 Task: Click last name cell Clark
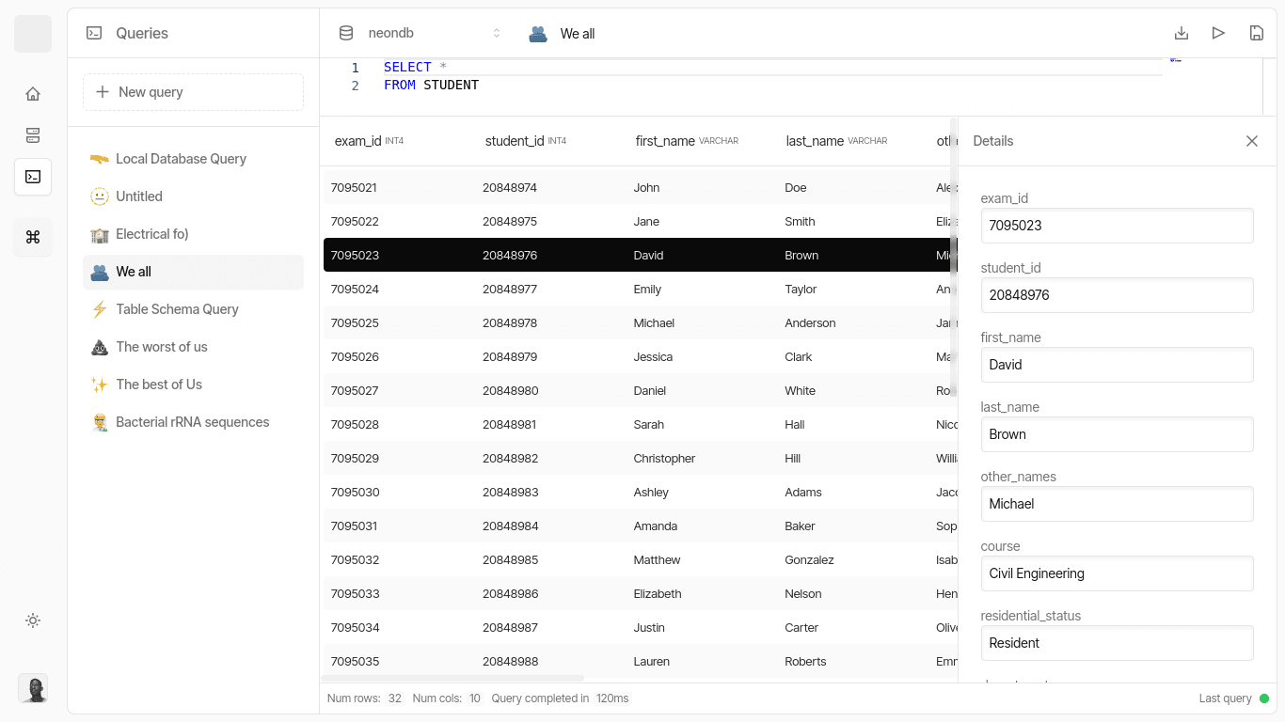click(x=798, y=357)
